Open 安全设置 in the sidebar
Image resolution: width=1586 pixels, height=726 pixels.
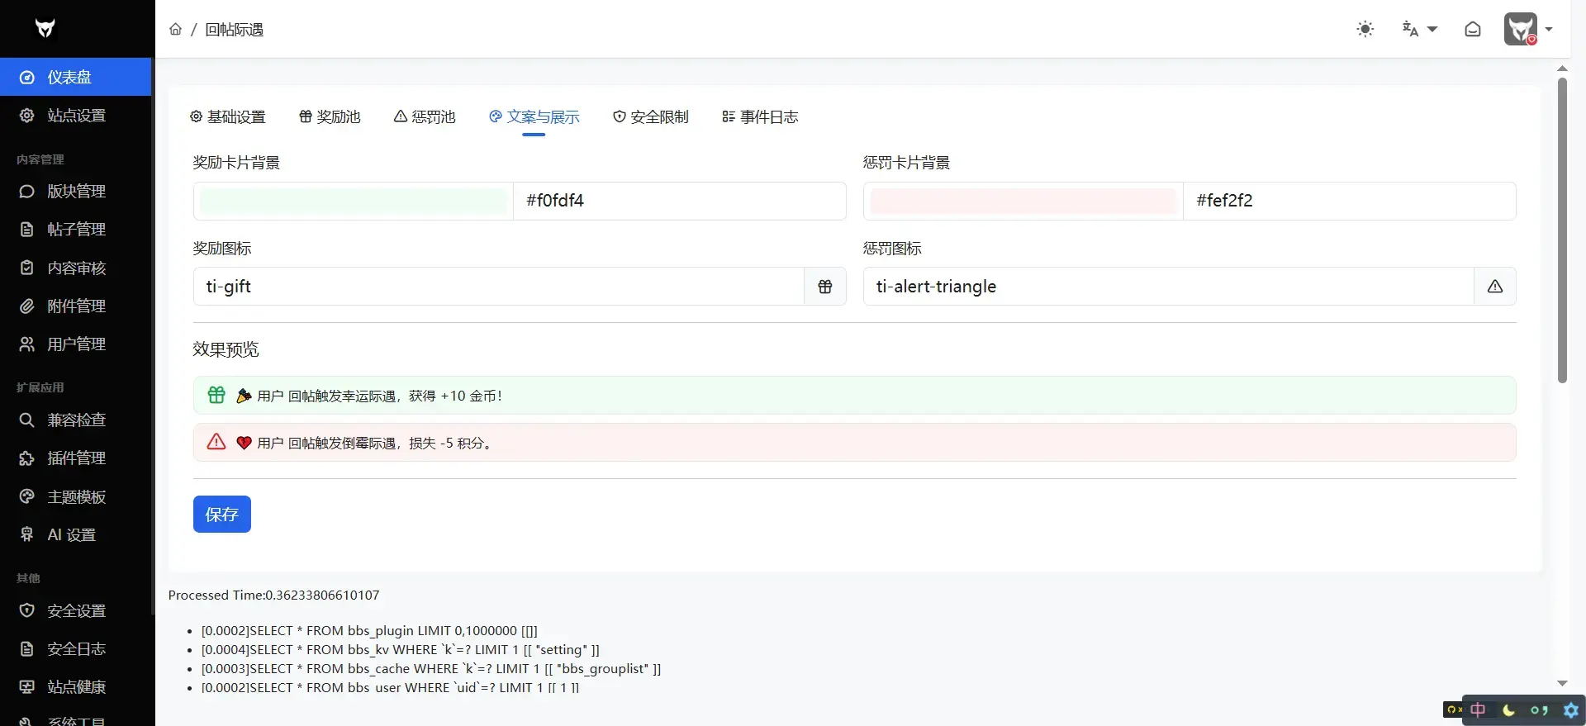click(76, 611)
